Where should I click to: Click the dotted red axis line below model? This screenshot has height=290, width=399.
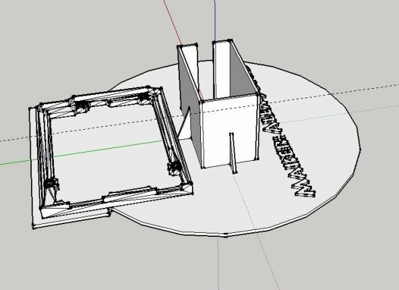click(257, 231)
